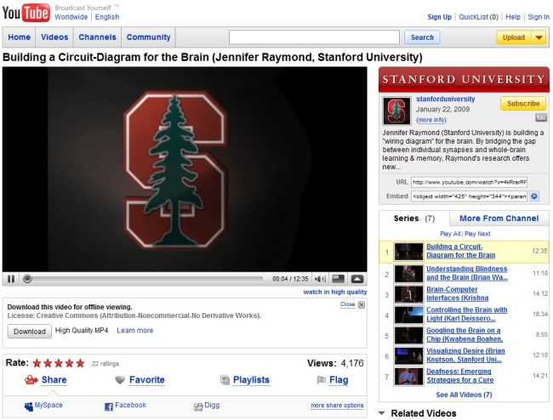The height and width of the screenshot is (420, 553).
Task: Click the Flag icon
Action: tap(321, 380)
